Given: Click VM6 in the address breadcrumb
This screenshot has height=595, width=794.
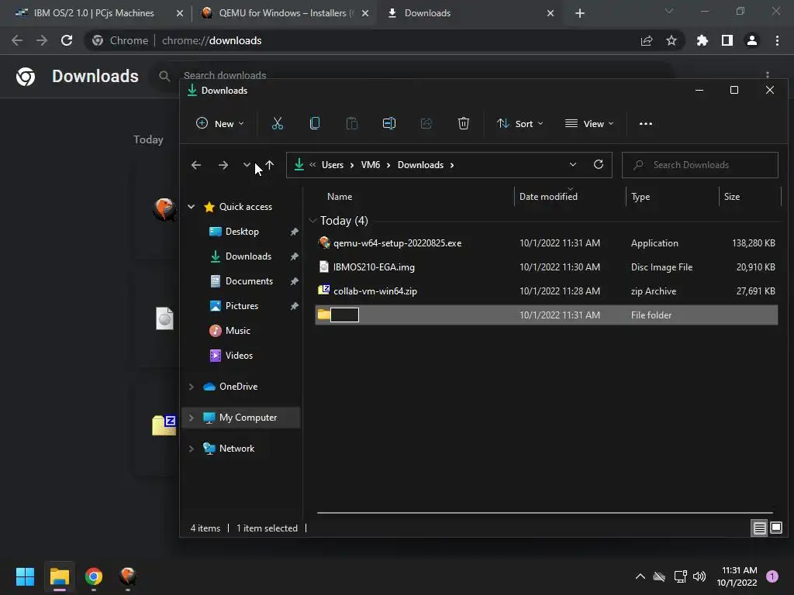Looking at the screenshot, I should pyautogui.click(x=371, y=165).
